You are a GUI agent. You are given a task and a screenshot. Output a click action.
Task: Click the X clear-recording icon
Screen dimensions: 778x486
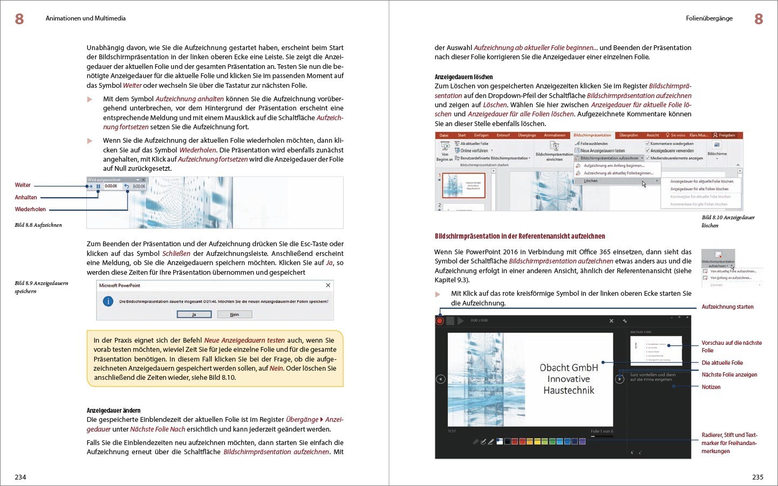611,321
